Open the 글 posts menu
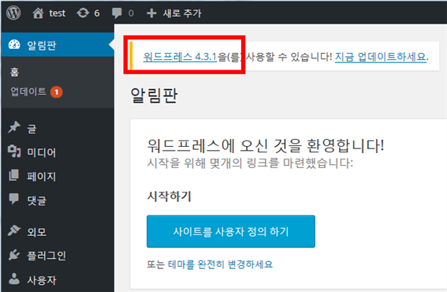Screen dimensions: 447x292 [x=32, y=129]
